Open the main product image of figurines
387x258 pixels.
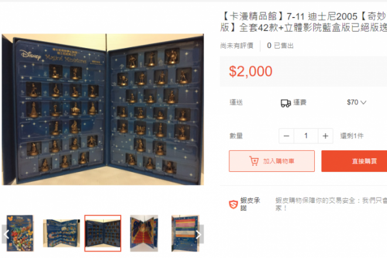click(103, 110)
